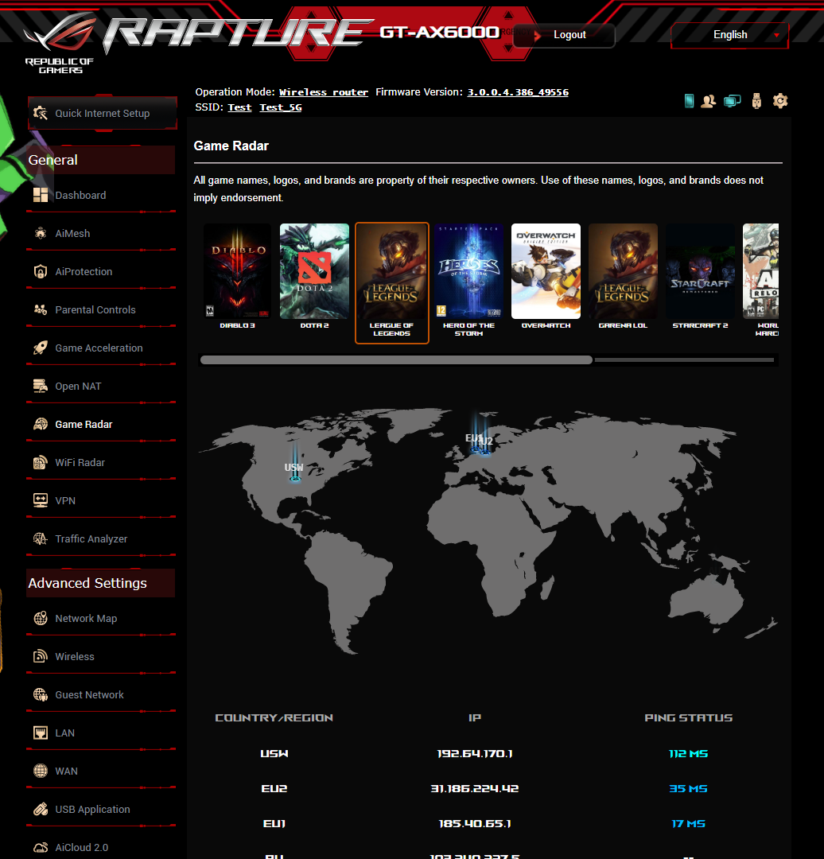Click the Network Map globe icon
824x859 pixels.
[x=41, y=618]
